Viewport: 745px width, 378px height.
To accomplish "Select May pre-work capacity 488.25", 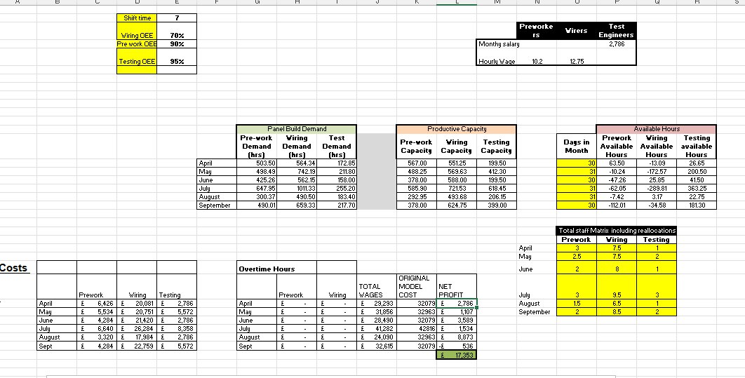I will point(416,171).
